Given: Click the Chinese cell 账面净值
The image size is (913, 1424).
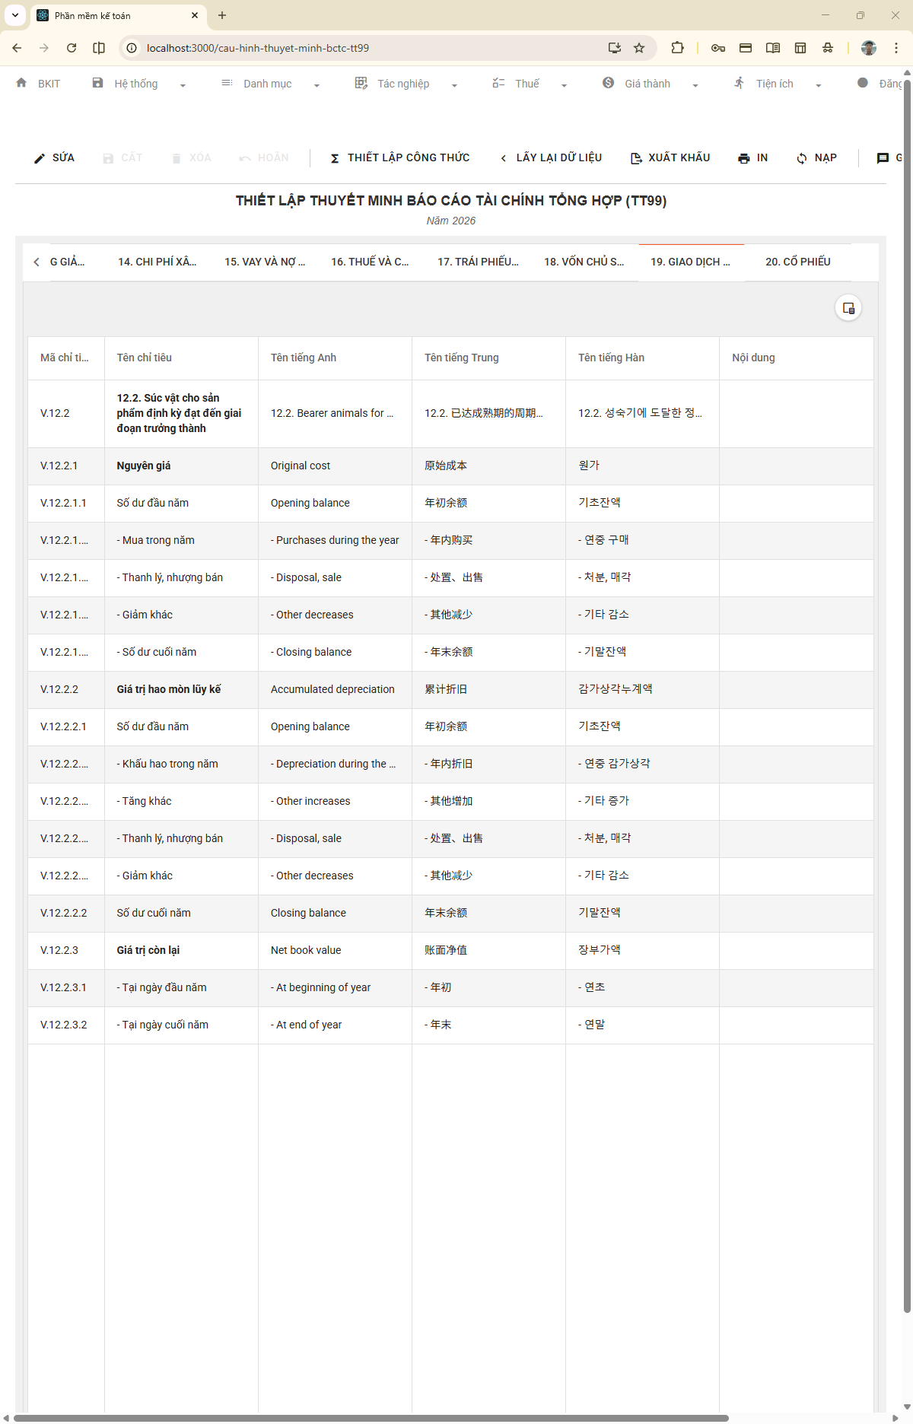Looking at the screenshot, I should click(x=488, y=950).
